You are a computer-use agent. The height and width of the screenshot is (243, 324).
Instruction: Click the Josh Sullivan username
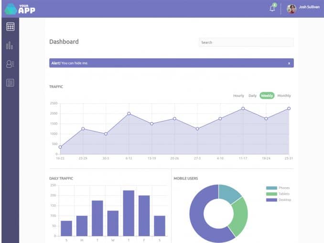tap(309, 7)
